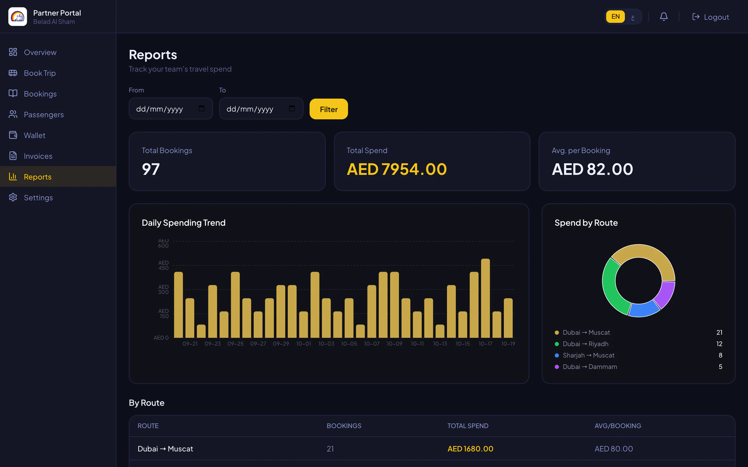Click the Reports bar chart icon
Image resolution: width=748 pixels, height=467 pixels.
(x=13, y=177)
